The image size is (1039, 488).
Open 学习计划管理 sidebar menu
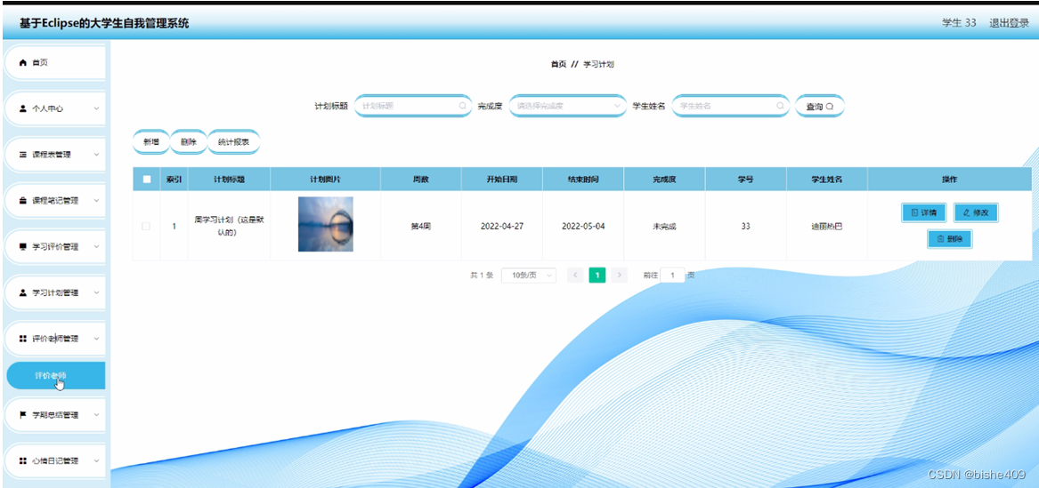point(54,292)
